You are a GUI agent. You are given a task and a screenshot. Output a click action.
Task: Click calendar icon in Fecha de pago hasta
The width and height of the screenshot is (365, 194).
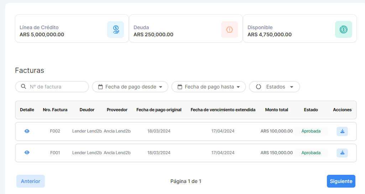click(180, 87)
